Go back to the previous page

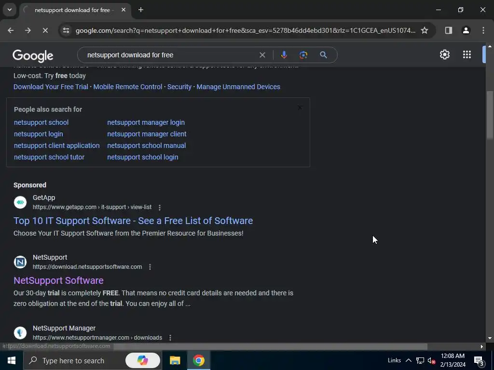(11, 30)
